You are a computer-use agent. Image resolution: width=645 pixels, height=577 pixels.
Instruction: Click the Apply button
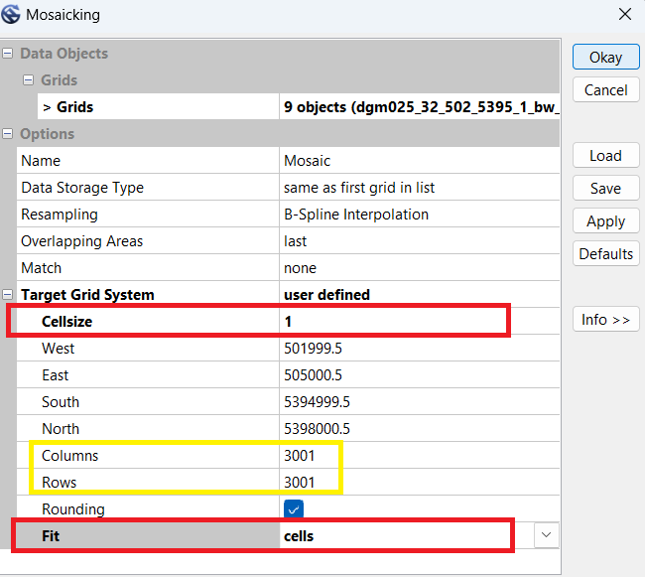click(x=605, y=221)
